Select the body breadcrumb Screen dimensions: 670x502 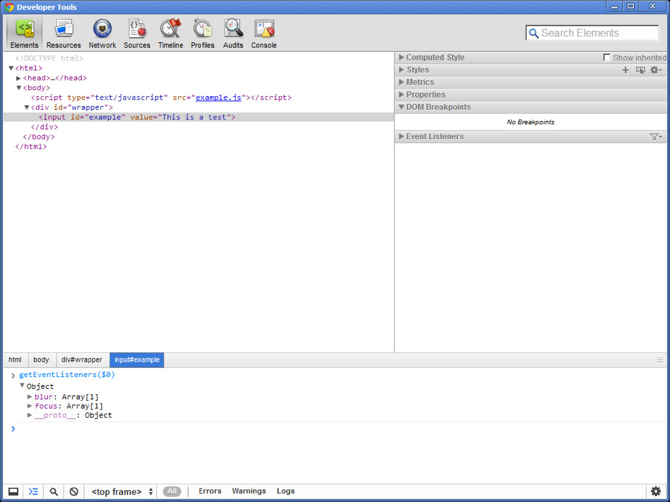41,360
